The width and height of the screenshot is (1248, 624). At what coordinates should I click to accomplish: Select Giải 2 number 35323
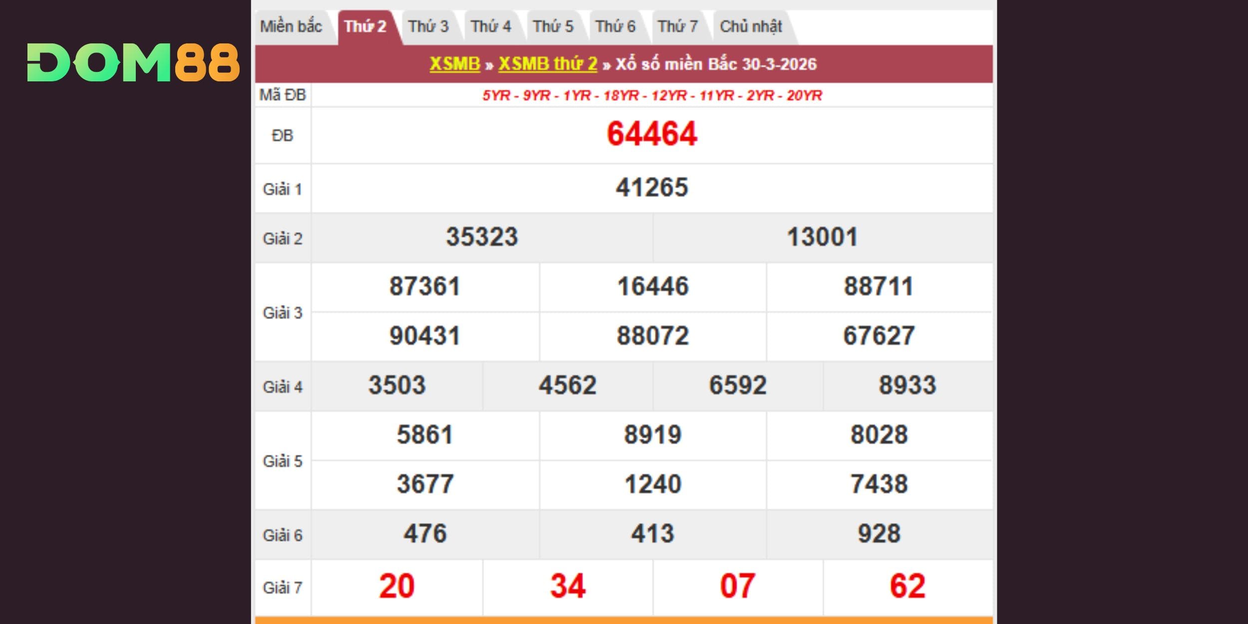tap(482, 237)
